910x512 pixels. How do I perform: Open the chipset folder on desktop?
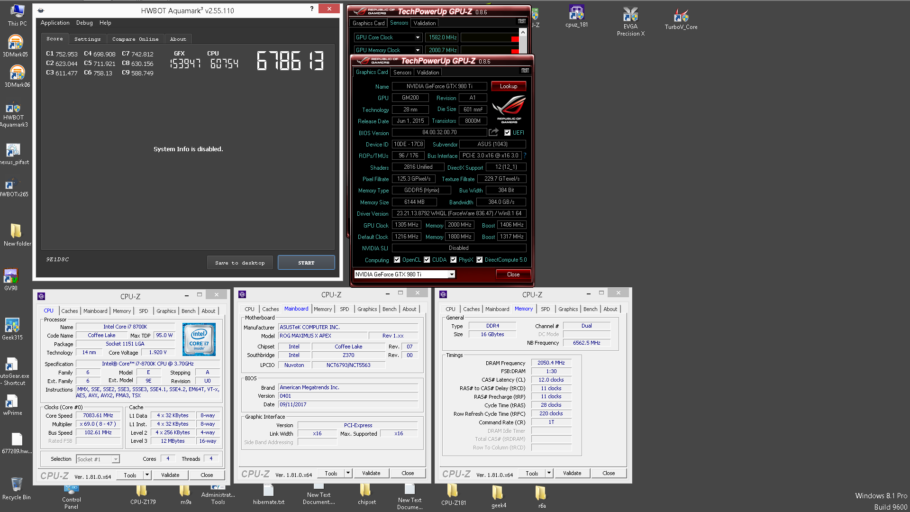tap(366, 495)
